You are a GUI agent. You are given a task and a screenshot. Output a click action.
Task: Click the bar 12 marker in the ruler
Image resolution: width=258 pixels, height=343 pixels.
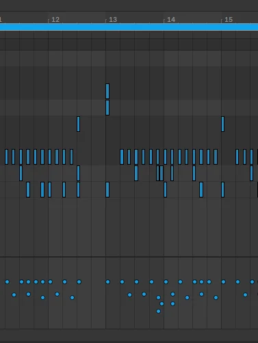coord(55,20)
